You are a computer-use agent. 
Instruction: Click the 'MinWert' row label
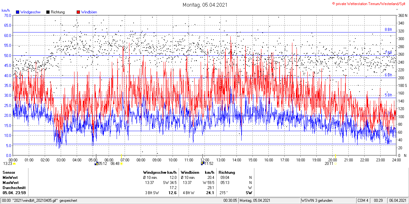coord(10,178)
